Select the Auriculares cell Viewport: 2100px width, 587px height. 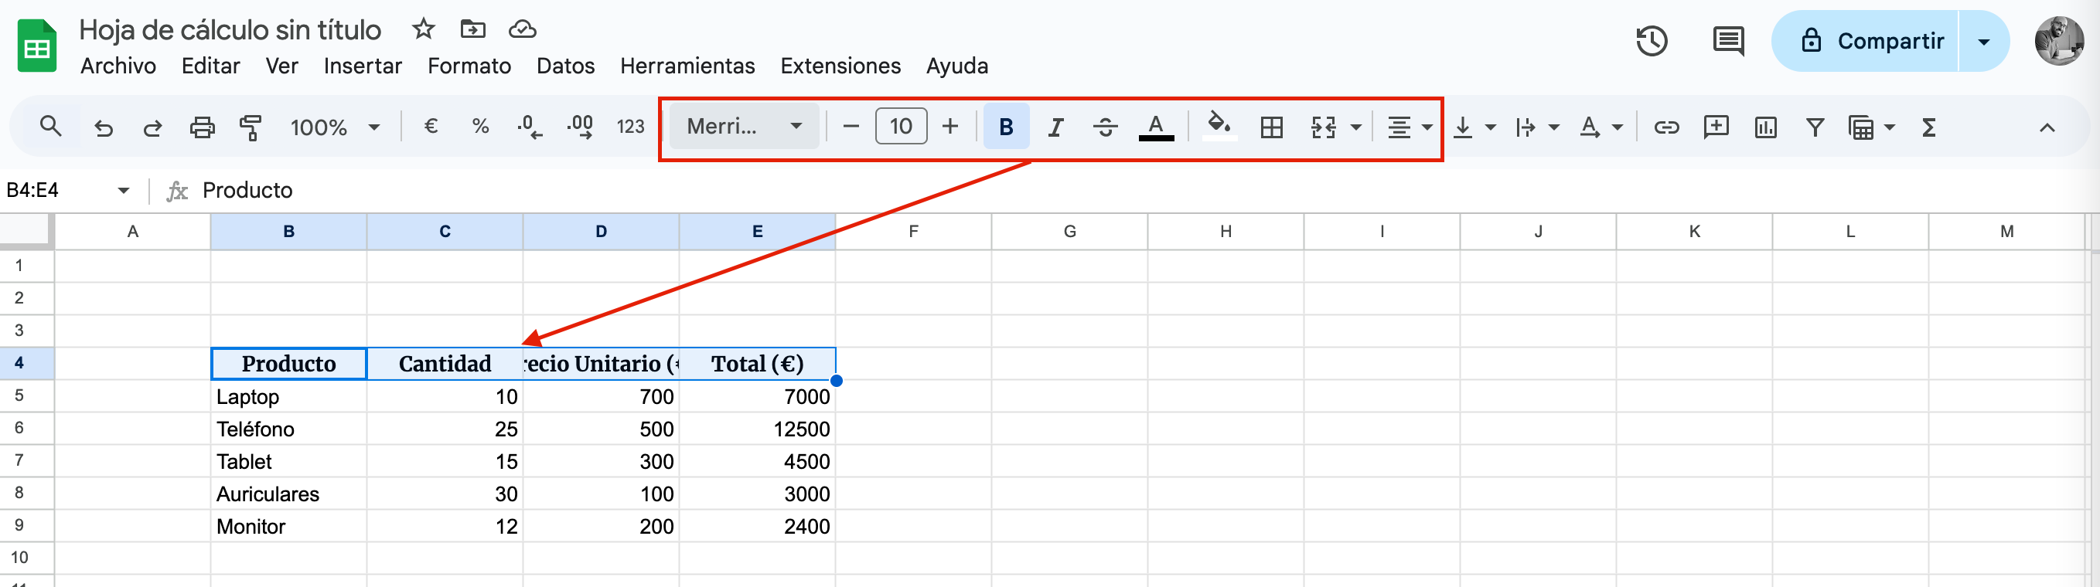click(x=288, y=494)
